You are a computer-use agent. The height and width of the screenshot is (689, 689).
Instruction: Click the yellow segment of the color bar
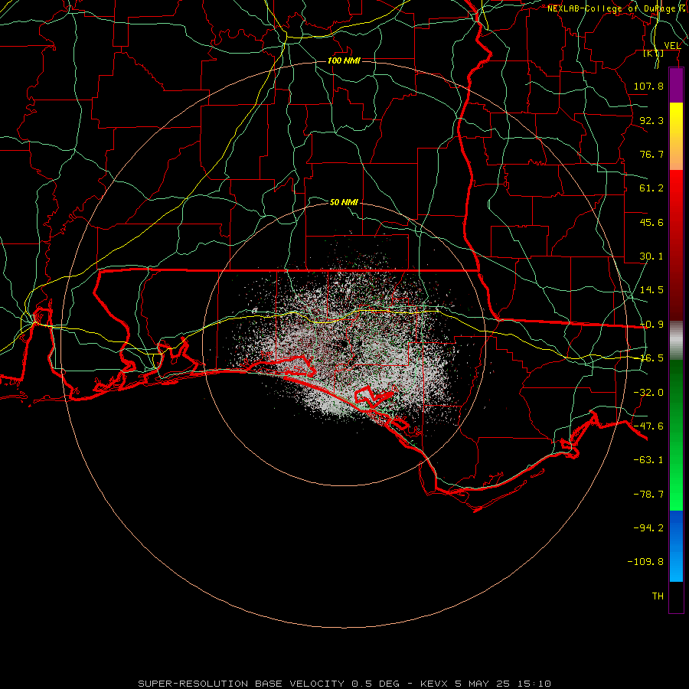[676, 136]
